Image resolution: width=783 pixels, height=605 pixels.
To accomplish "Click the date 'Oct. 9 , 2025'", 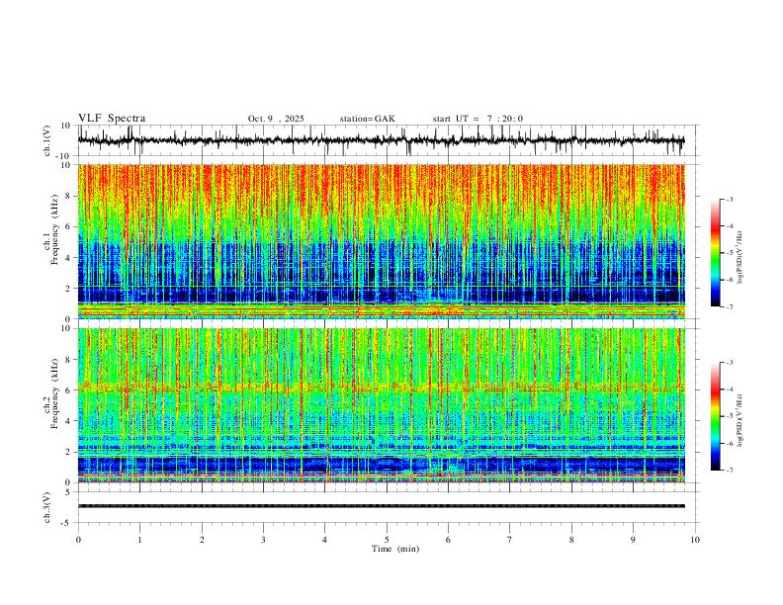I will 276,119.
